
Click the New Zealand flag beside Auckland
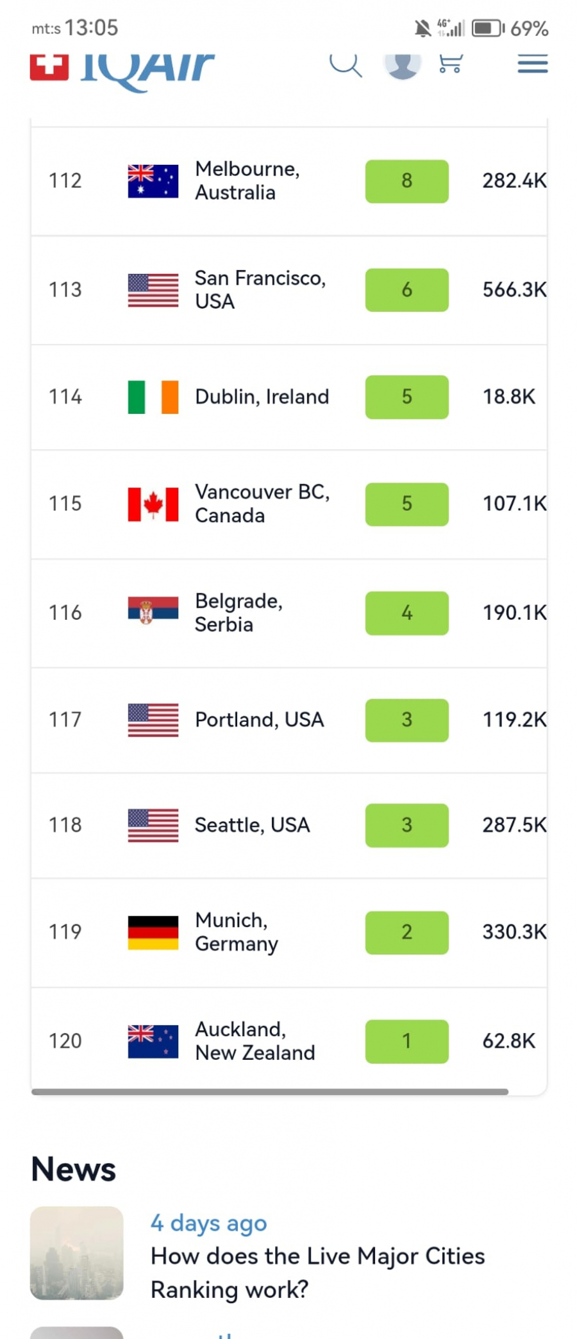pos(153,1041)
